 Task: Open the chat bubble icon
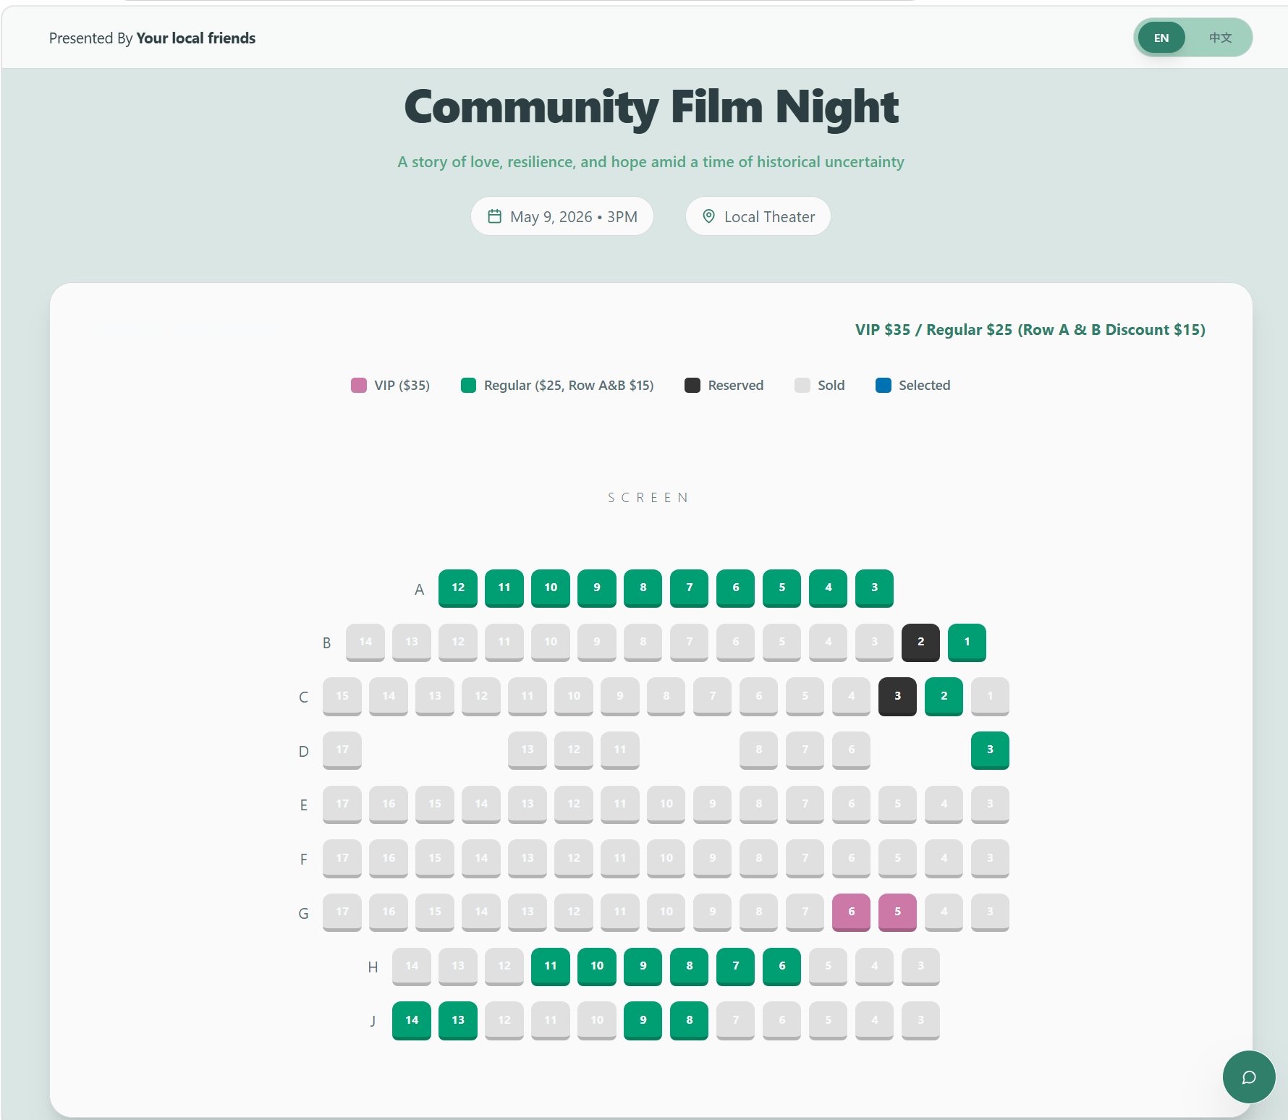coord(1249,1077)
